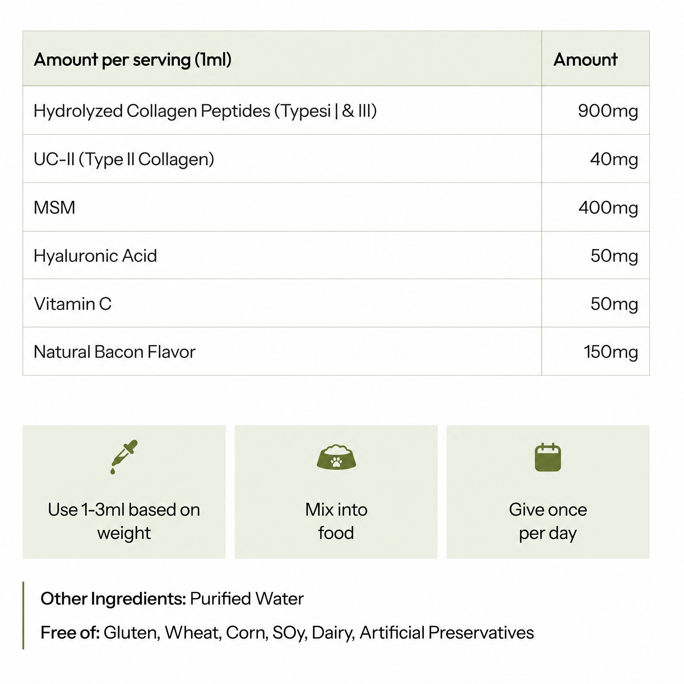Select the Hyaluronic Acid row
This screenshot has width=684, height=684.
pos(336,255)
